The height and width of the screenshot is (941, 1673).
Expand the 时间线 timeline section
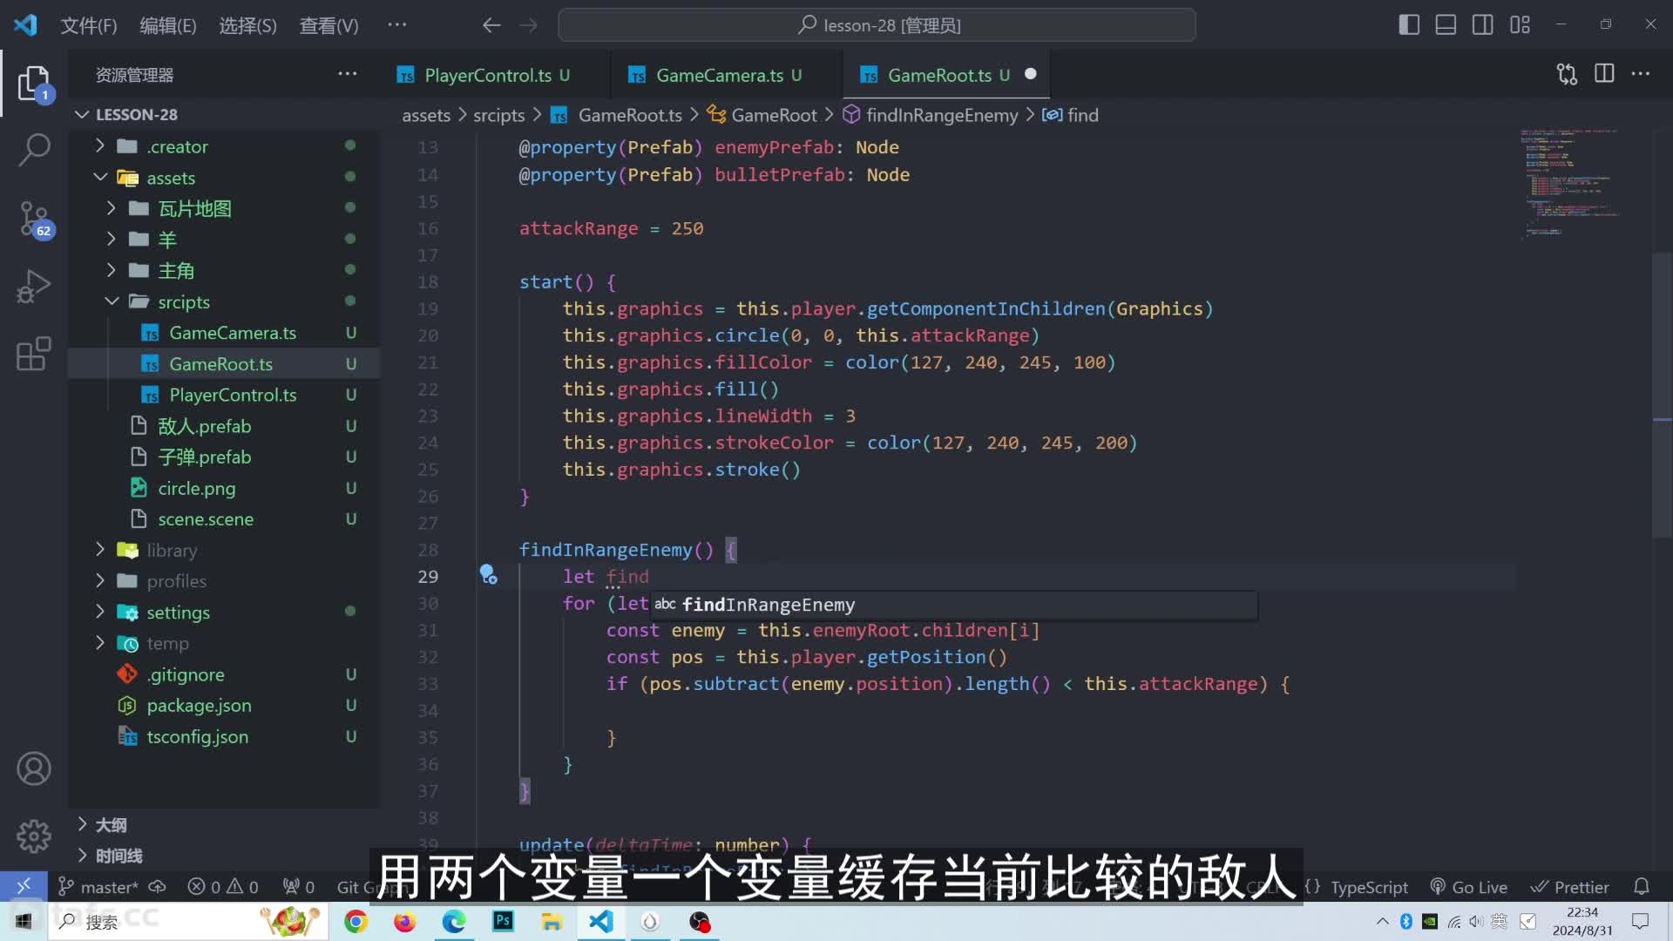224,856
